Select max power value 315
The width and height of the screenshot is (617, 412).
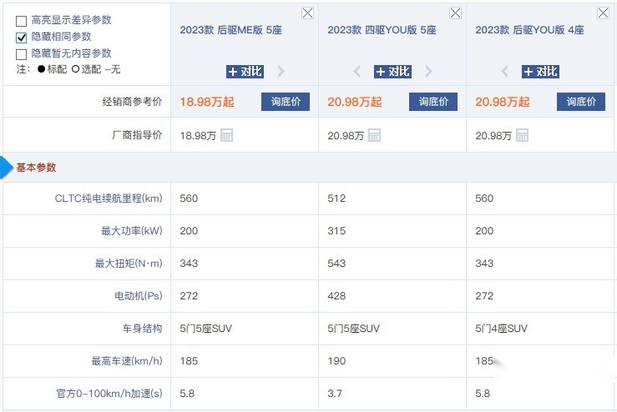point(336,231)
